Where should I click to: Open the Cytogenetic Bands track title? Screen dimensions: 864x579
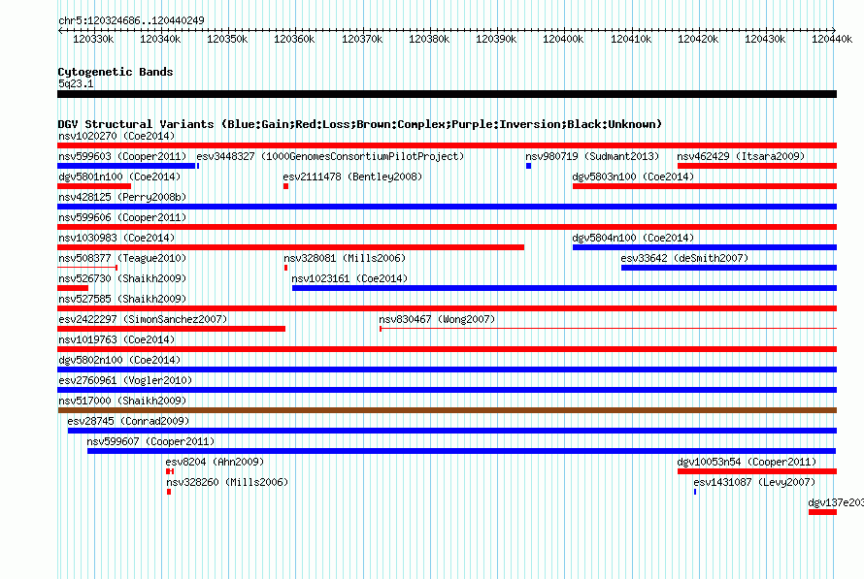pos(116,72)
